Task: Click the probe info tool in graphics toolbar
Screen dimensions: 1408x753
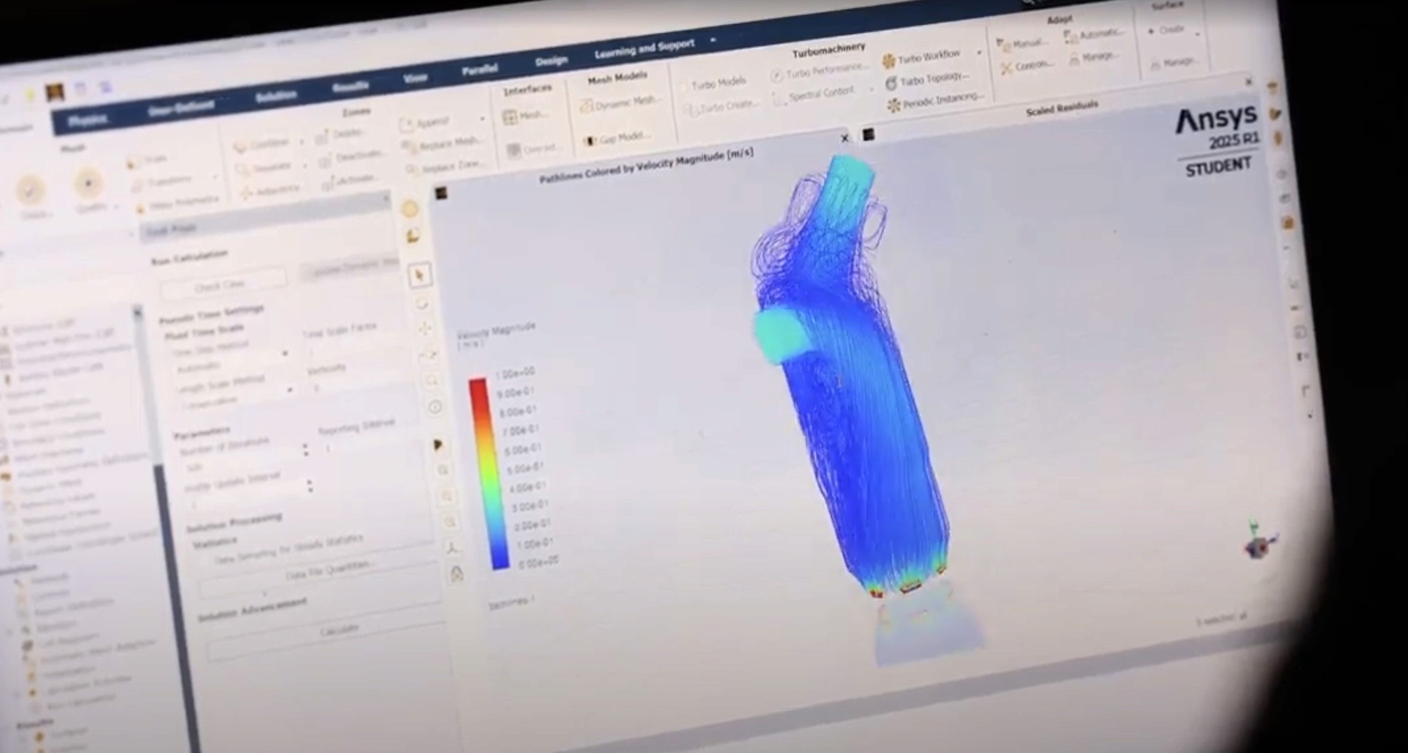Action: pos(434,407)
